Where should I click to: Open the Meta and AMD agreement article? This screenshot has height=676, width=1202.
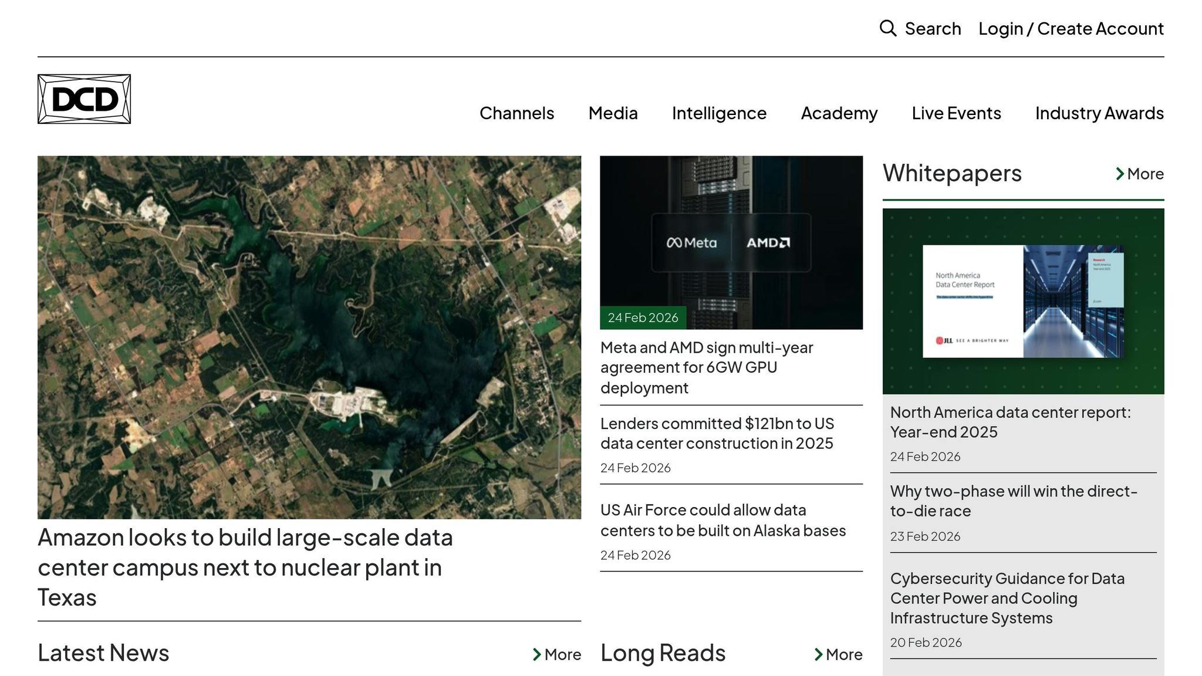[706, 367]
